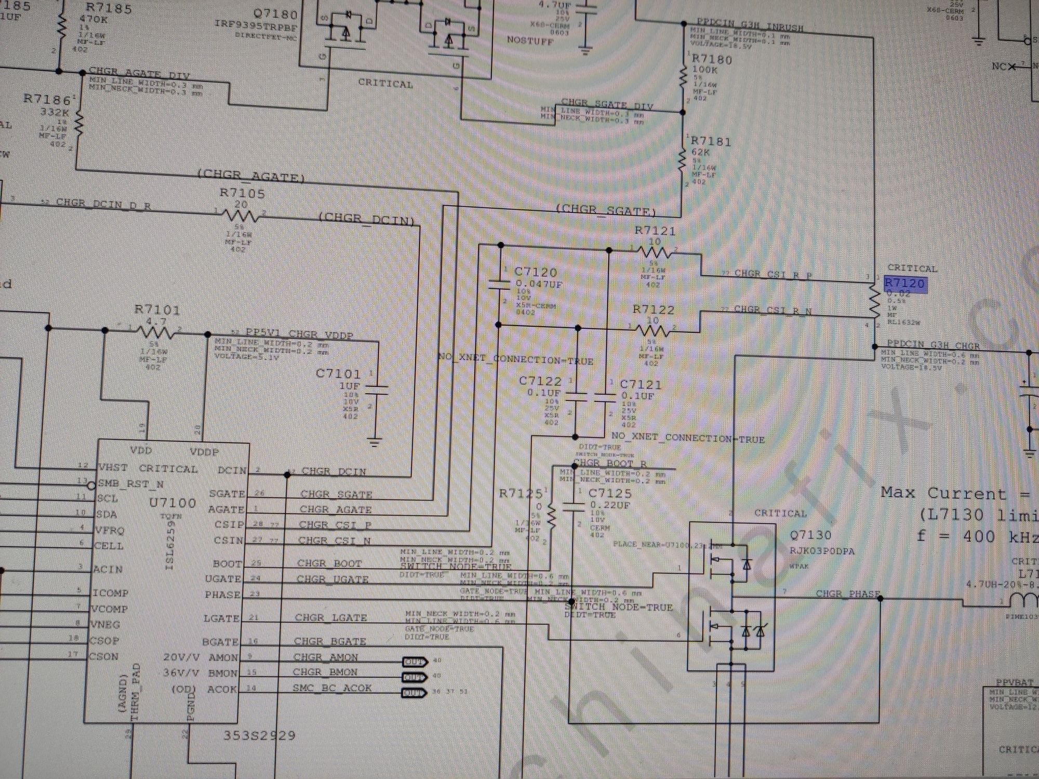The image size is (1039, 779).
Task: Select the R7105 resistor symbol
Action: pyautogui.click(x=242, y=214)
